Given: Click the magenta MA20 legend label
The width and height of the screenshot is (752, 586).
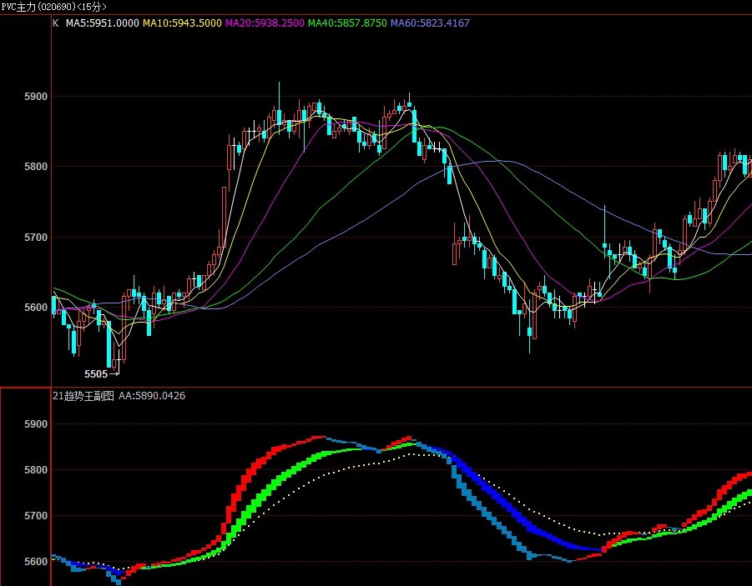Looking at the screenshot, I should click(265, 23).
